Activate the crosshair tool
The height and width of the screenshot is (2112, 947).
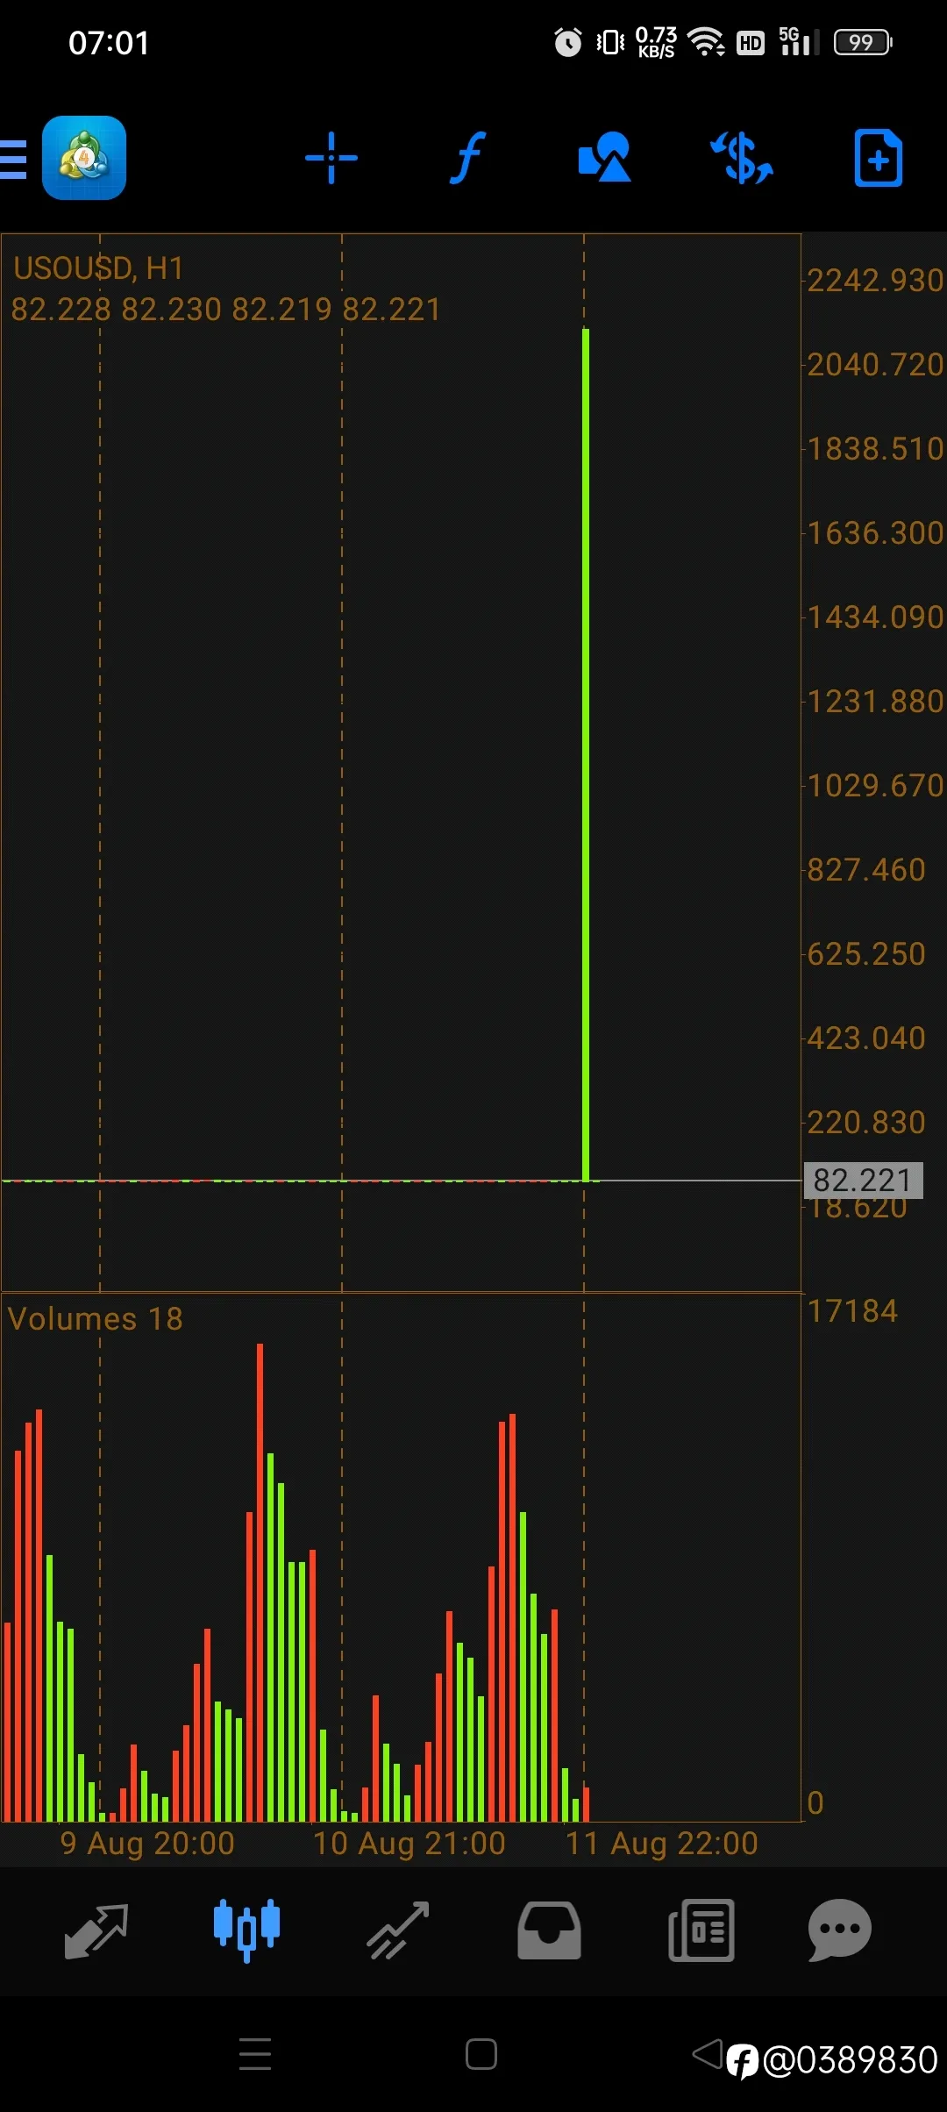(331, 158)
